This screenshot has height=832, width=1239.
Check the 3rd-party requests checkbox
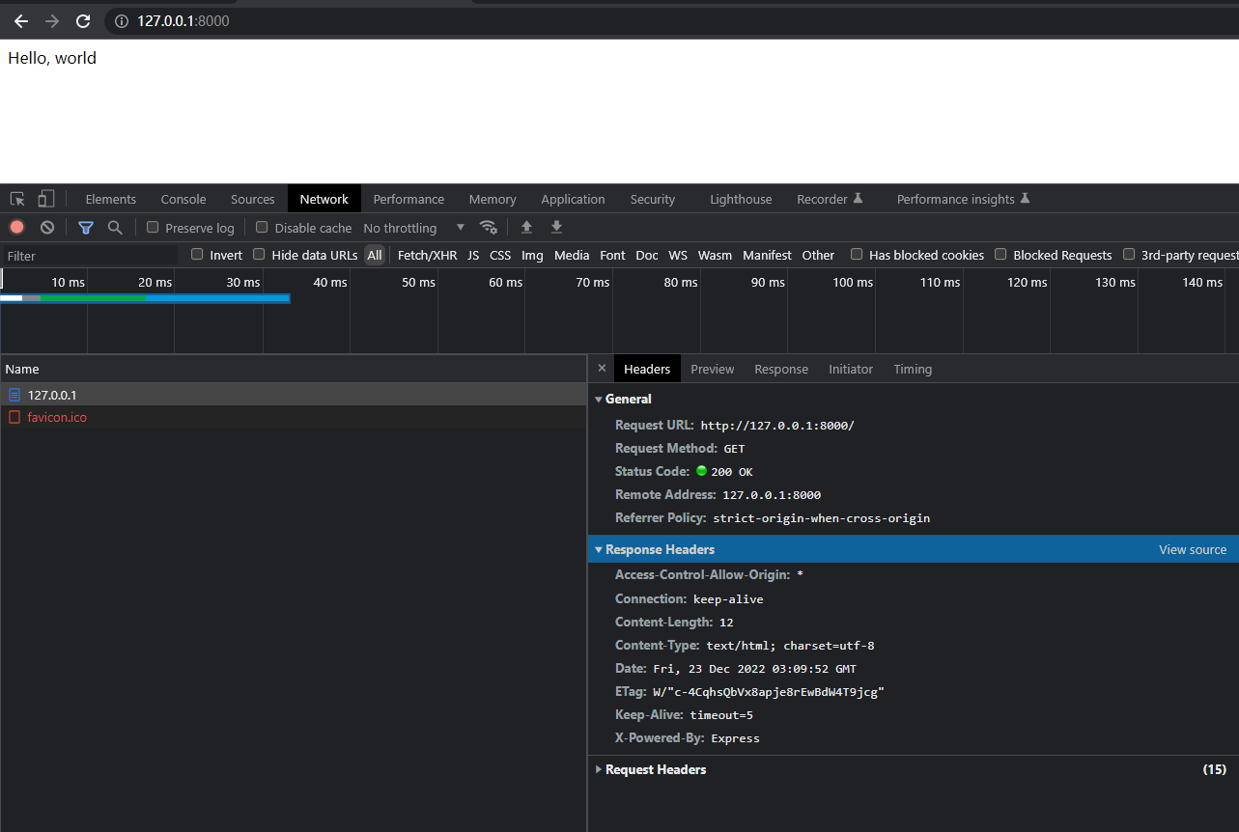click(1129, 255)
